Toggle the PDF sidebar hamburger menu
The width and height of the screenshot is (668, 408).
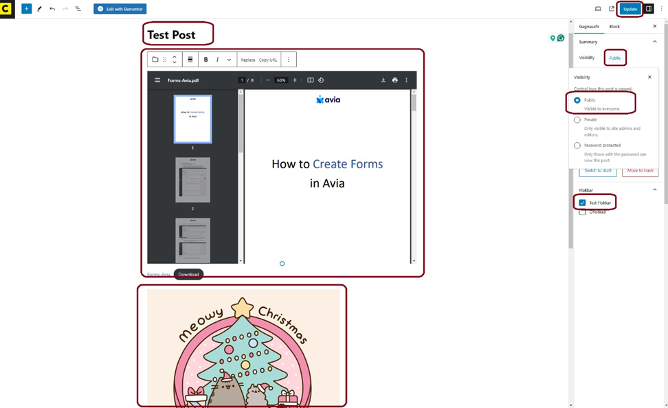pos(157,80)
